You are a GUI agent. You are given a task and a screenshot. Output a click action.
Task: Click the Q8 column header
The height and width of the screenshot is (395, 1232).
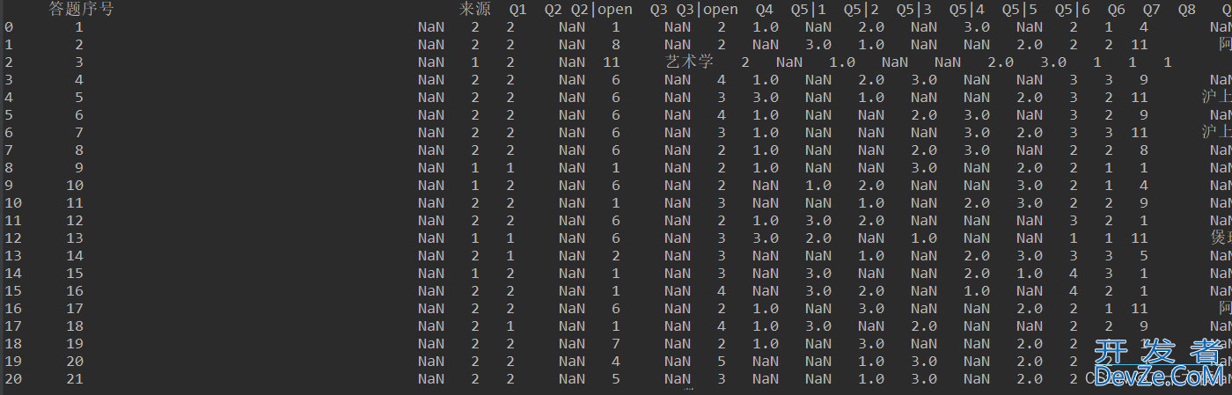(1186, 10)
